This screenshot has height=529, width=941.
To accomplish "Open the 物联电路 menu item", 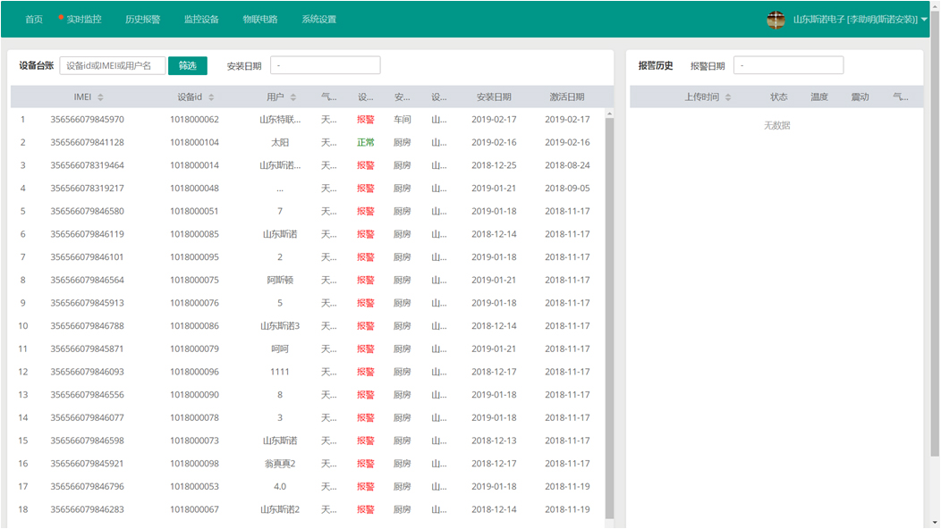I will [260, 20].
